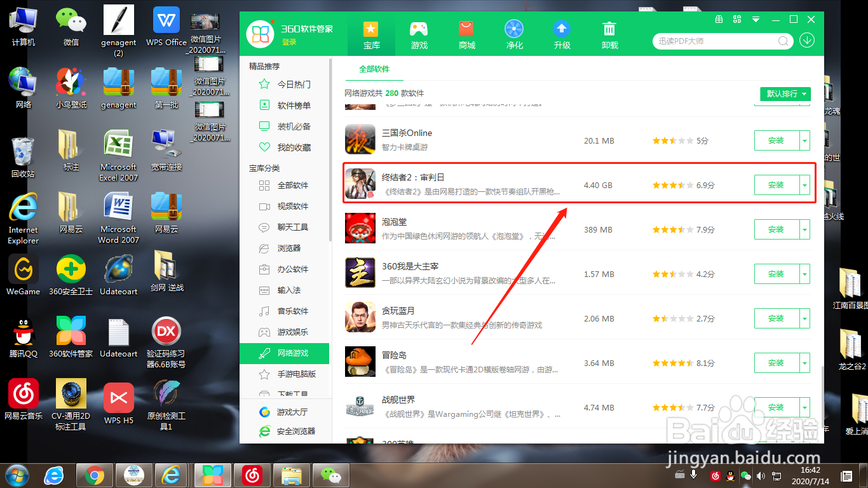Click the 冒险岛 mushroom icon

360,362
